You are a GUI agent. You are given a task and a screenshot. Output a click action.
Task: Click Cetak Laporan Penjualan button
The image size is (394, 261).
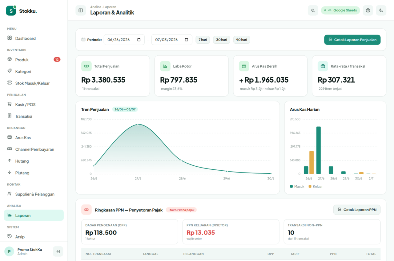[352, 40]
